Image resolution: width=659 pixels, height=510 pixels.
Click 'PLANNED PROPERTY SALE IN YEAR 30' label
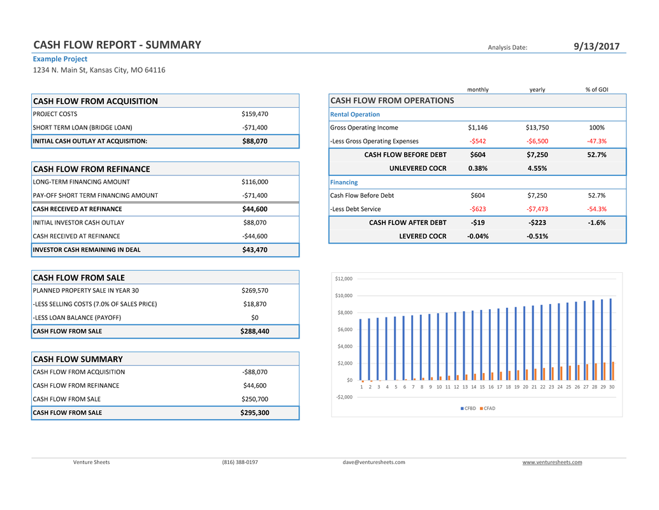(86, 291)
